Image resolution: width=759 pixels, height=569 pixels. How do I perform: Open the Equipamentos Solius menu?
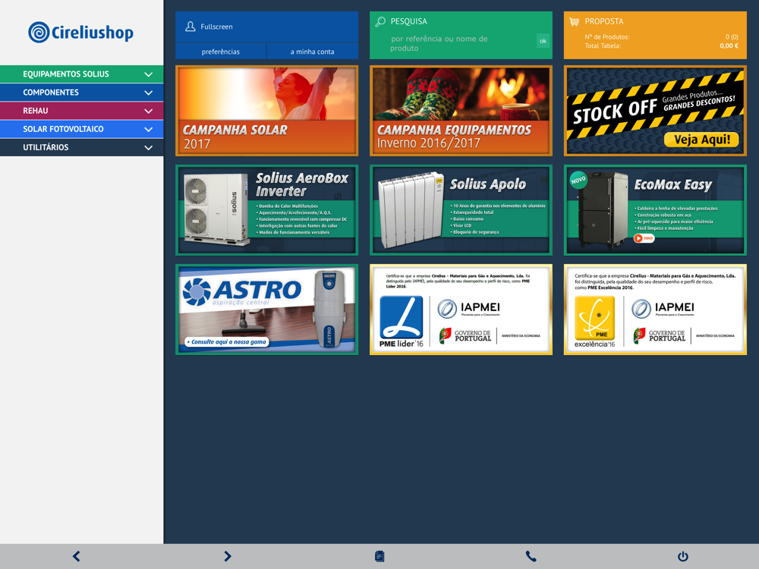pos(82,74)
